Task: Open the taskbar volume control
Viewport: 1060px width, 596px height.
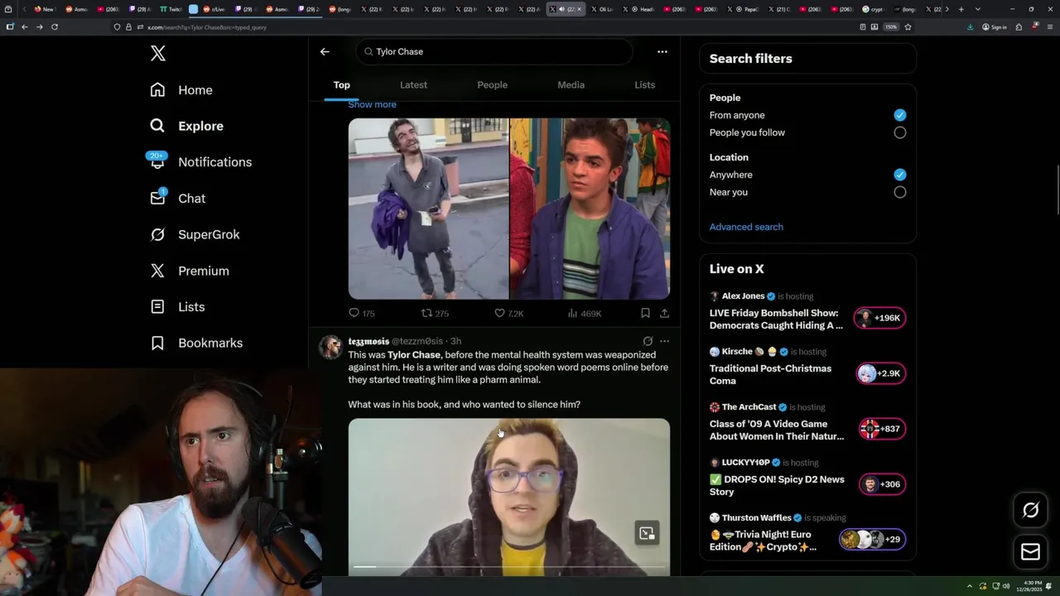Action: pos(1006,586)
